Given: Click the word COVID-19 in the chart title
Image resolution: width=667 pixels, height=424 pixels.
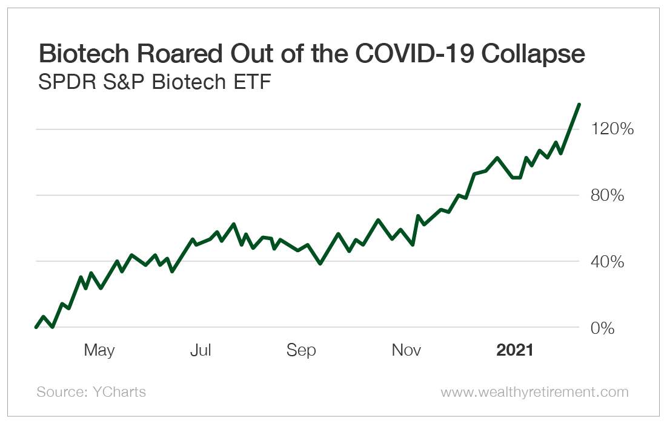Looking at the screenshot, I should click(408, 55).
